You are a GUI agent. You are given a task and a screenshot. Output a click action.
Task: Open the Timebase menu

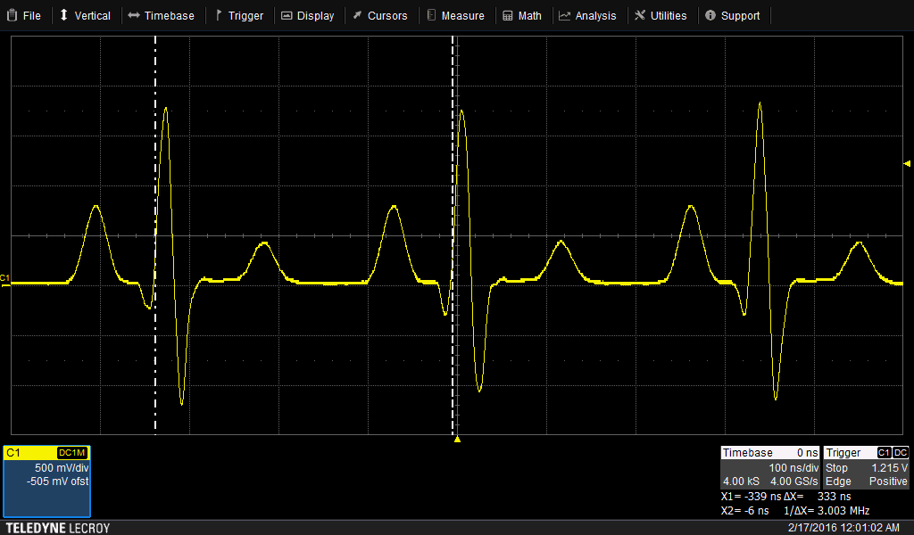(x=161, y=15)
